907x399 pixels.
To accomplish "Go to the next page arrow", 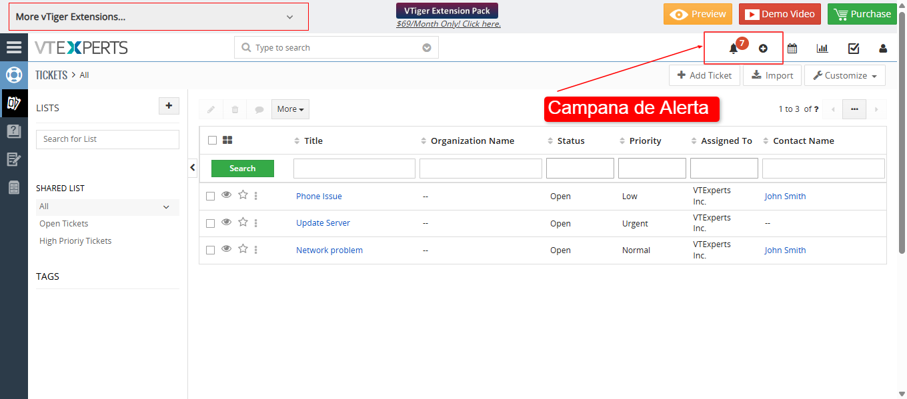I will [876, 109].
